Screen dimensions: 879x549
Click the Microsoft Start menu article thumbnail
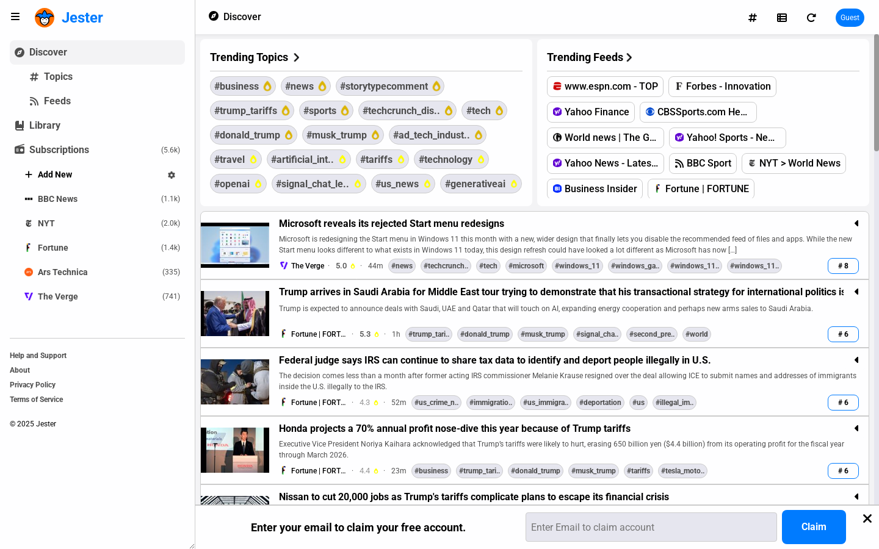(235, 245)
